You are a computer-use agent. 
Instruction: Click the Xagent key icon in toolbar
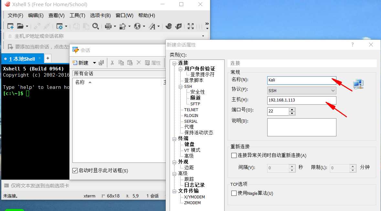tap(178, 26)
